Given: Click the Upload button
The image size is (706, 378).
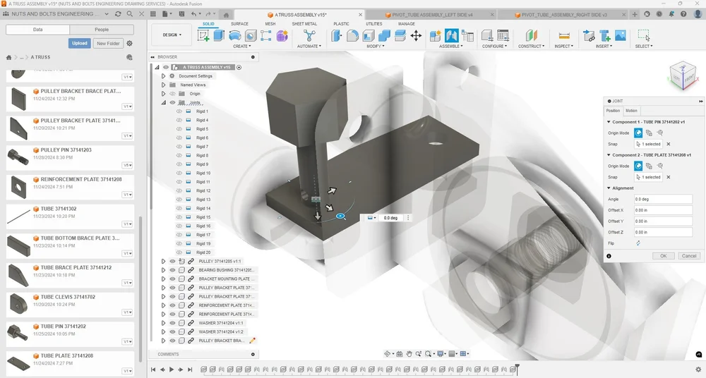Looking at the screenshot, I should [80, 43].
